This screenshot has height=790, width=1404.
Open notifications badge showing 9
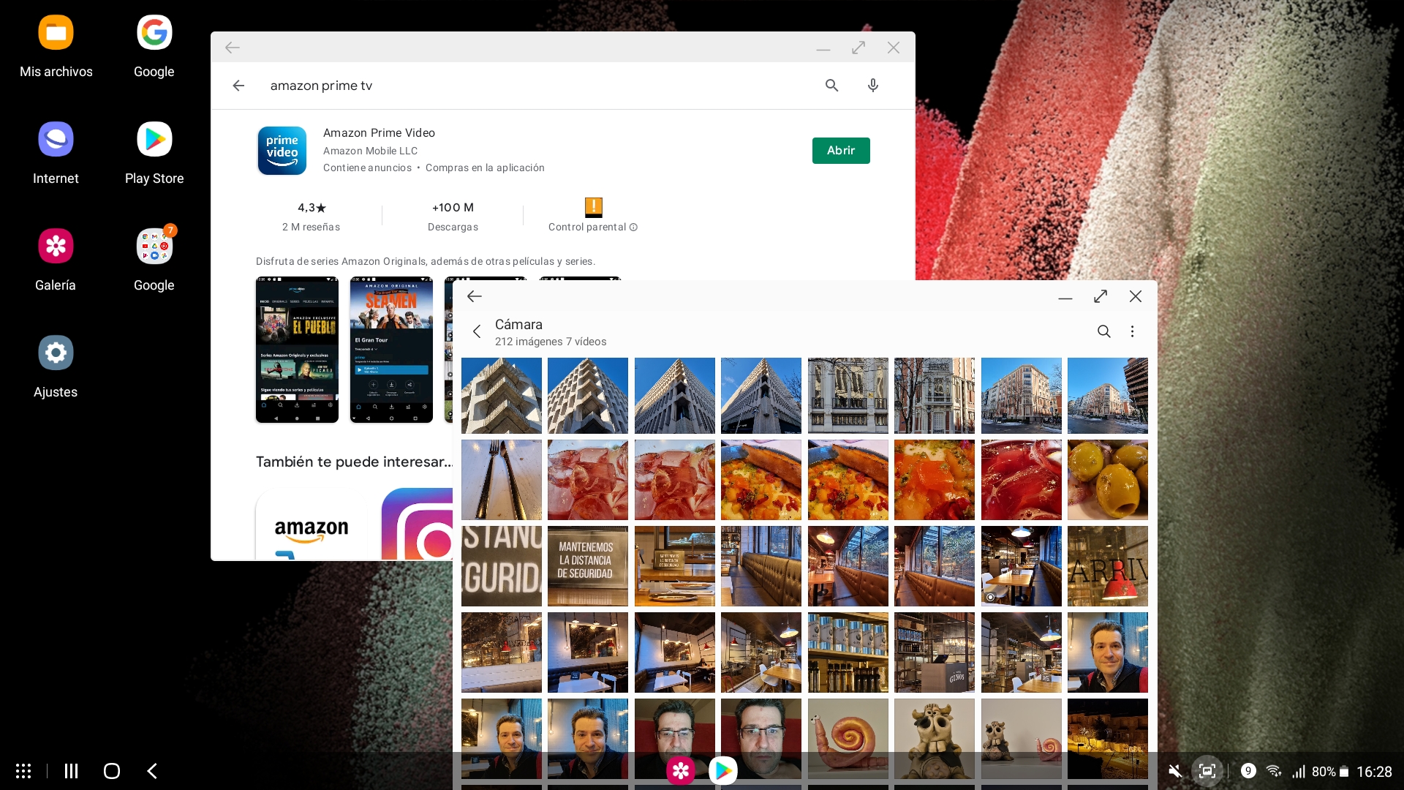pyautogui.click(x=1248, y=771)
